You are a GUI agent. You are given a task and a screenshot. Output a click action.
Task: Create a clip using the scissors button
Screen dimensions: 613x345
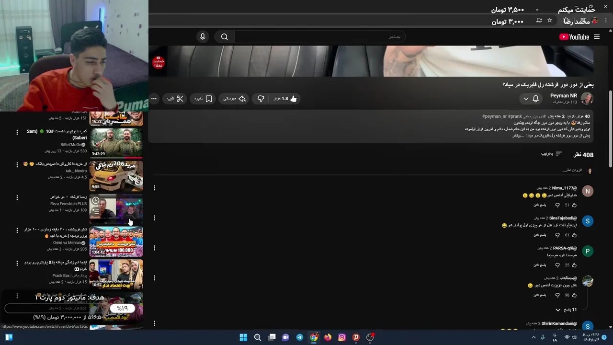(x=175, y=99)
